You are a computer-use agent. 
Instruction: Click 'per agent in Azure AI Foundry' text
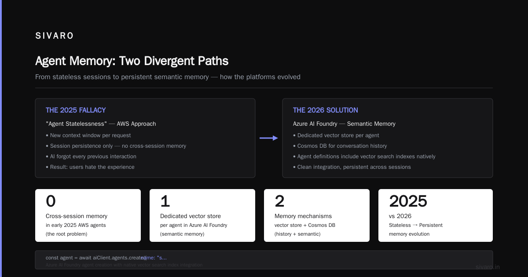pos(194,225)
